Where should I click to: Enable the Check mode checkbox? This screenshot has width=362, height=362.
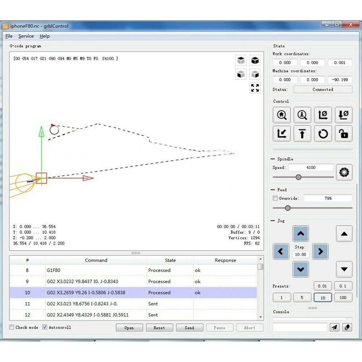[x=12, y=327]
